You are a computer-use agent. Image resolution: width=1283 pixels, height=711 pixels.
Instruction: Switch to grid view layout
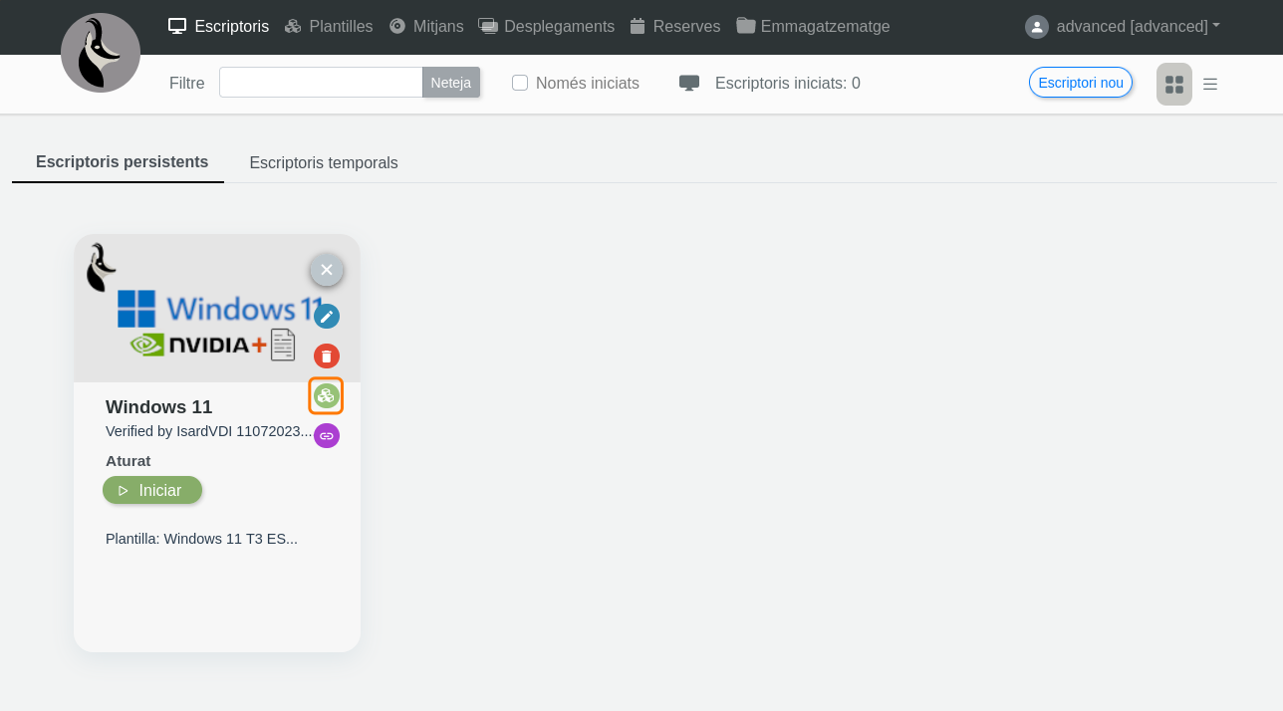1174,85
